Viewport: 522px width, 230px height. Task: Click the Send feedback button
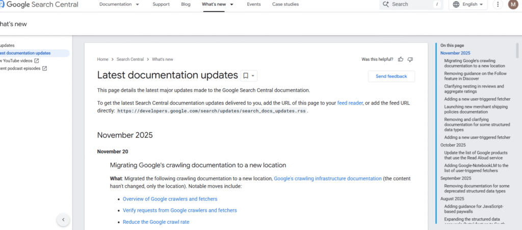coord(391,76)
